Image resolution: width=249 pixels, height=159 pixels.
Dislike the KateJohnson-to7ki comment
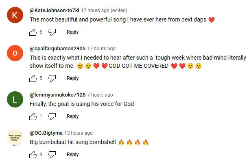click(x=52, y=32)
